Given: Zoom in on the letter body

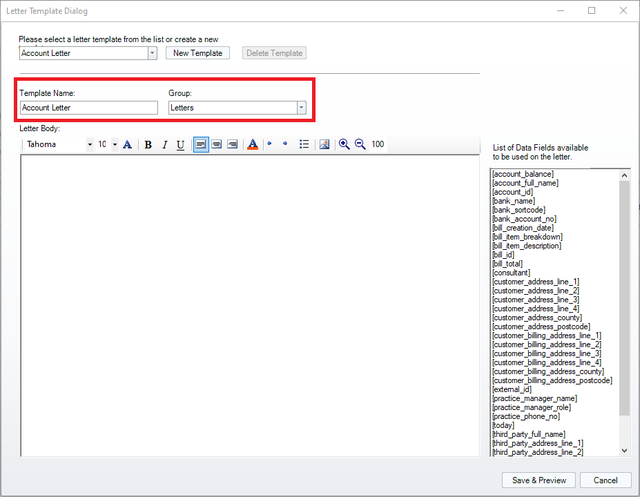Looking at the screenshot, I should [x=344, y=144].
